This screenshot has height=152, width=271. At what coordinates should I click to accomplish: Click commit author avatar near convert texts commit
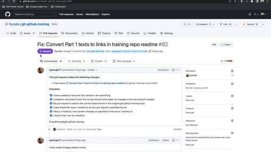[x=55, y=129]
